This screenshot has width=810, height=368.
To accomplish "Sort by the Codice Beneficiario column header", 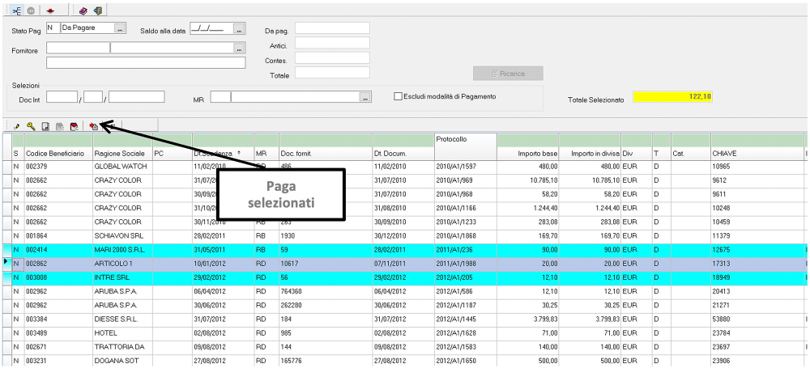I will (57, 153).
